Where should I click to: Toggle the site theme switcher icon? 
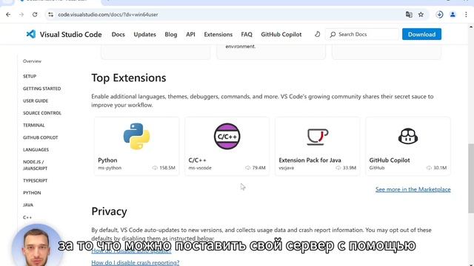coord(317,34)
